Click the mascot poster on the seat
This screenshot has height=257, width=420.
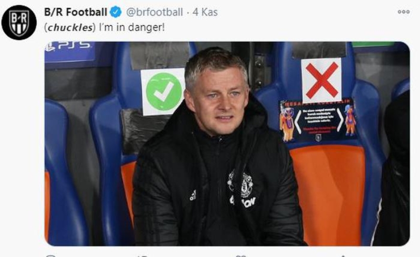click(x=318, y=121)
